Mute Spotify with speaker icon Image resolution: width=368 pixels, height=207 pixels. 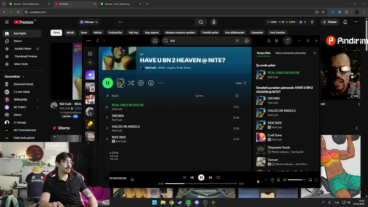click(285, 180)
